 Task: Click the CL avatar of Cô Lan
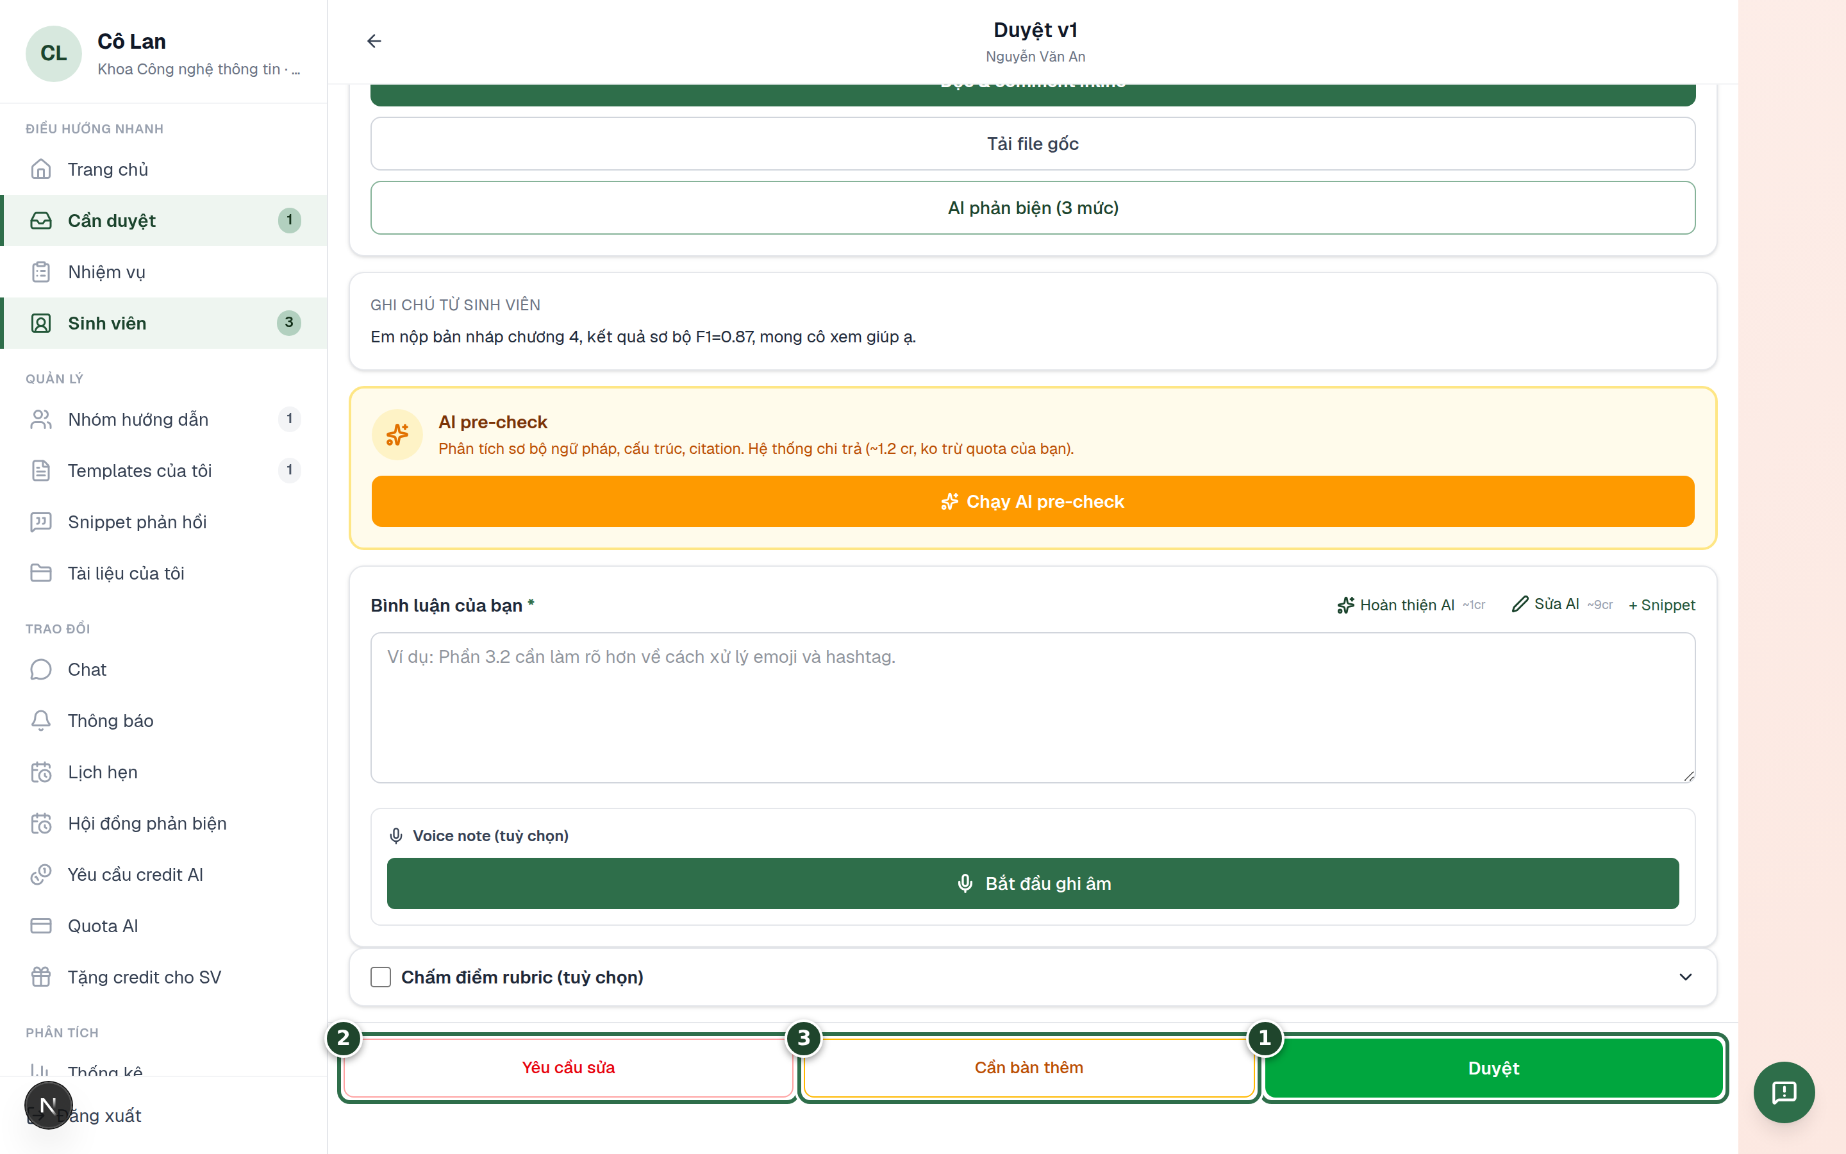[53, 53]
